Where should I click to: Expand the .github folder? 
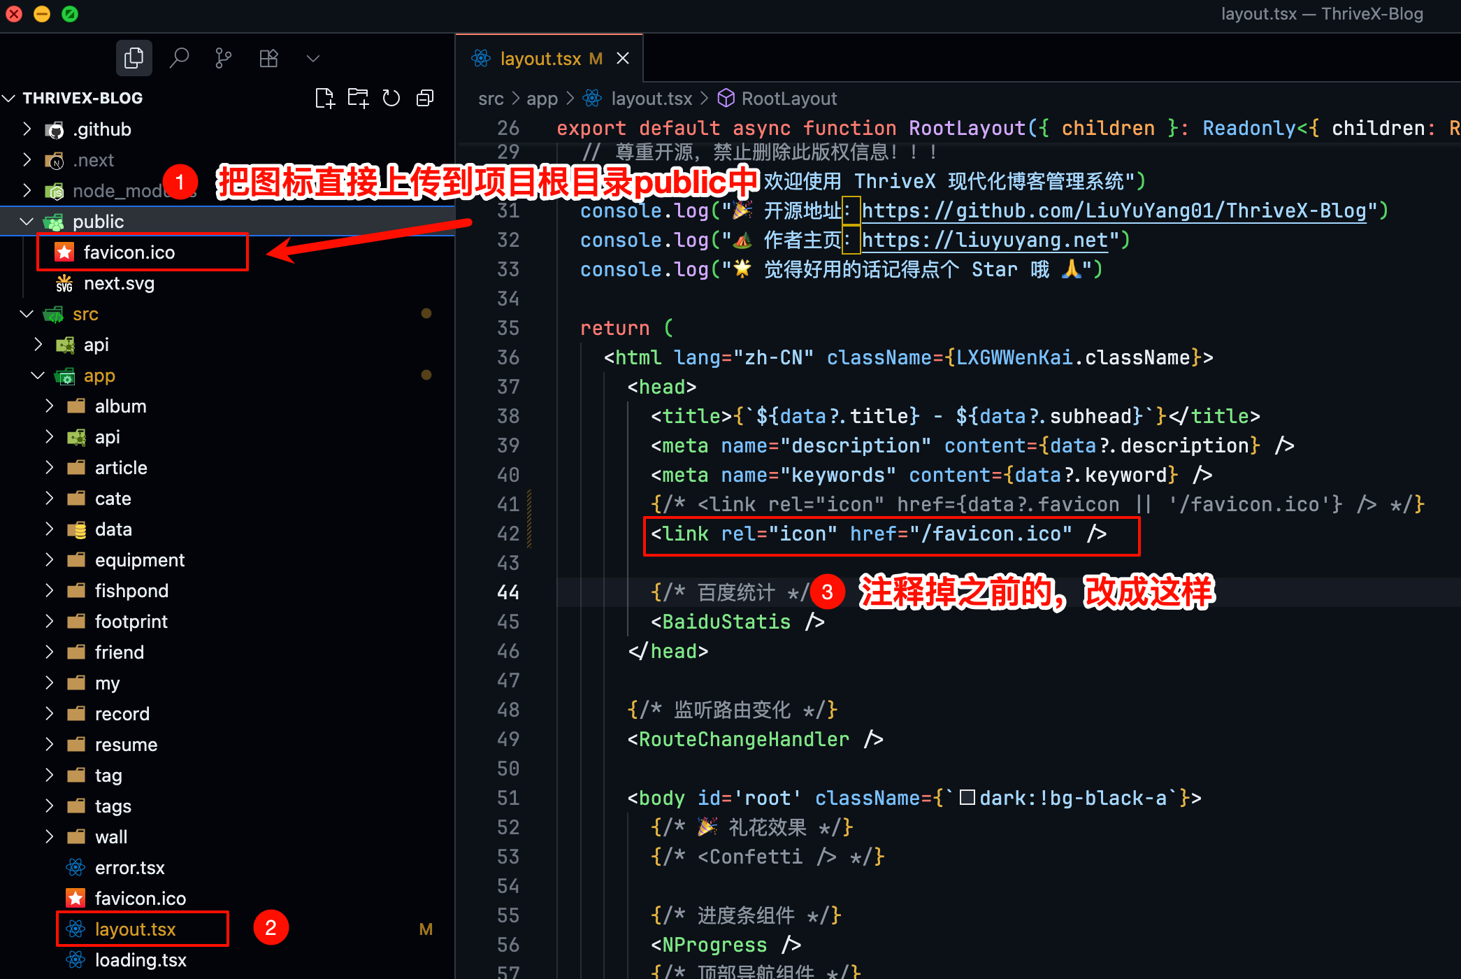click(x=27, y=129)
